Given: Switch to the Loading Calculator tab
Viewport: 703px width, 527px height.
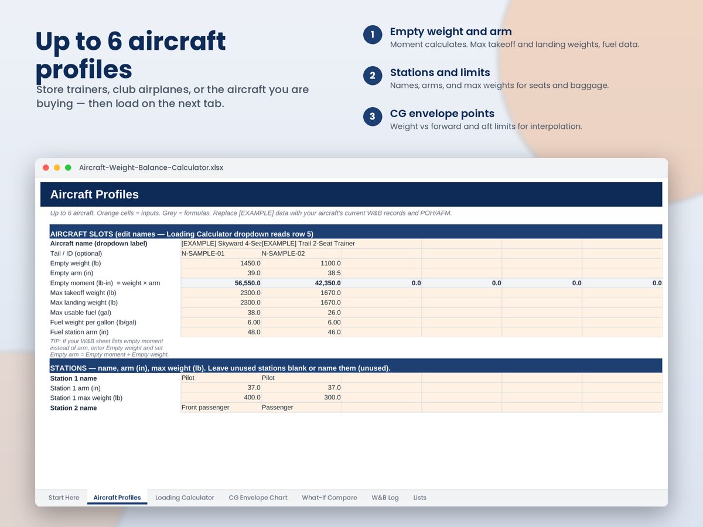Looking at the screenshot, I should [185, 498].
